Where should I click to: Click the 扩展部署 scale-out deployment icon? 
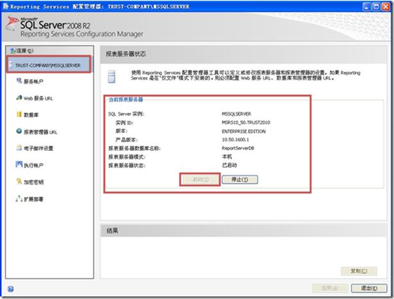coord(19,199)
